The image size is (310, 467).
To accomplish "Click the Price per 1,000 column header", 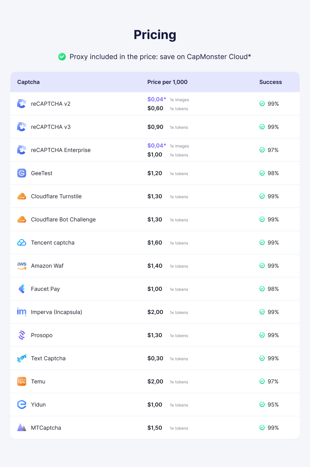I will click(167, 82).
